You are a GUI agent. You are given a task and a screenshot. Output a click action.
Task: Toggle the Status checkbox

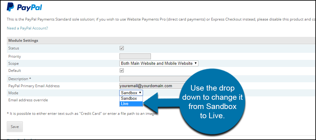click(122, 48)
